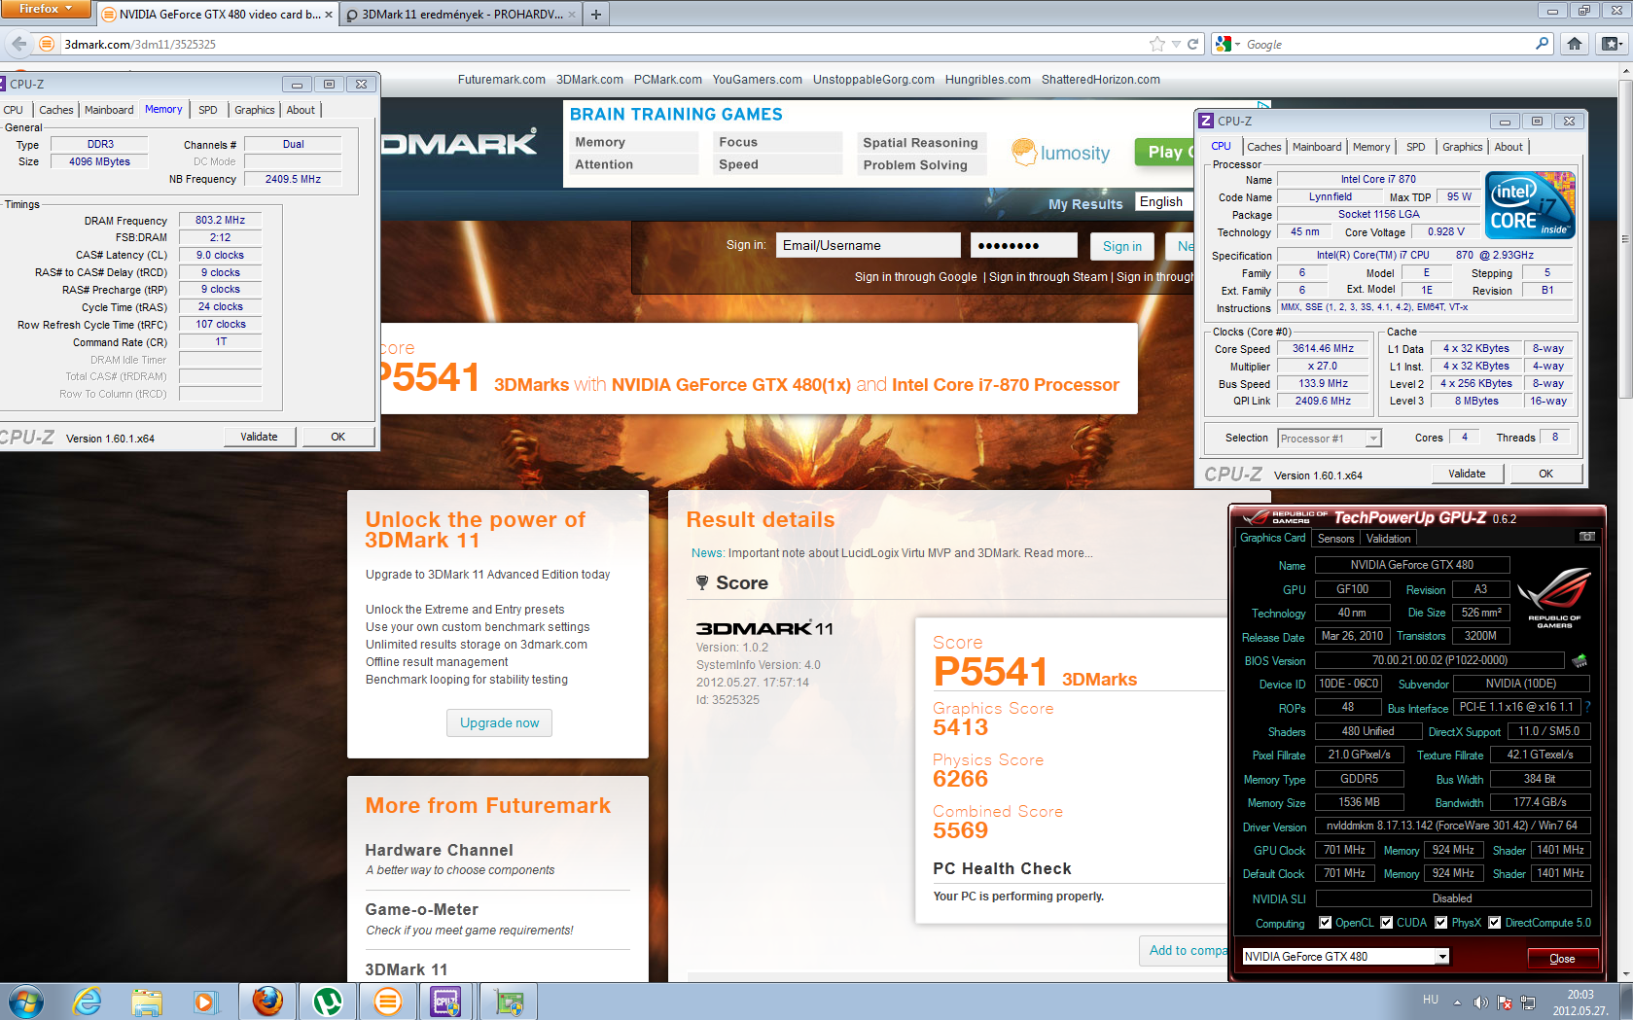Click the Intel Core i7 logo in CPU-Z

(x=1531, y=205)
